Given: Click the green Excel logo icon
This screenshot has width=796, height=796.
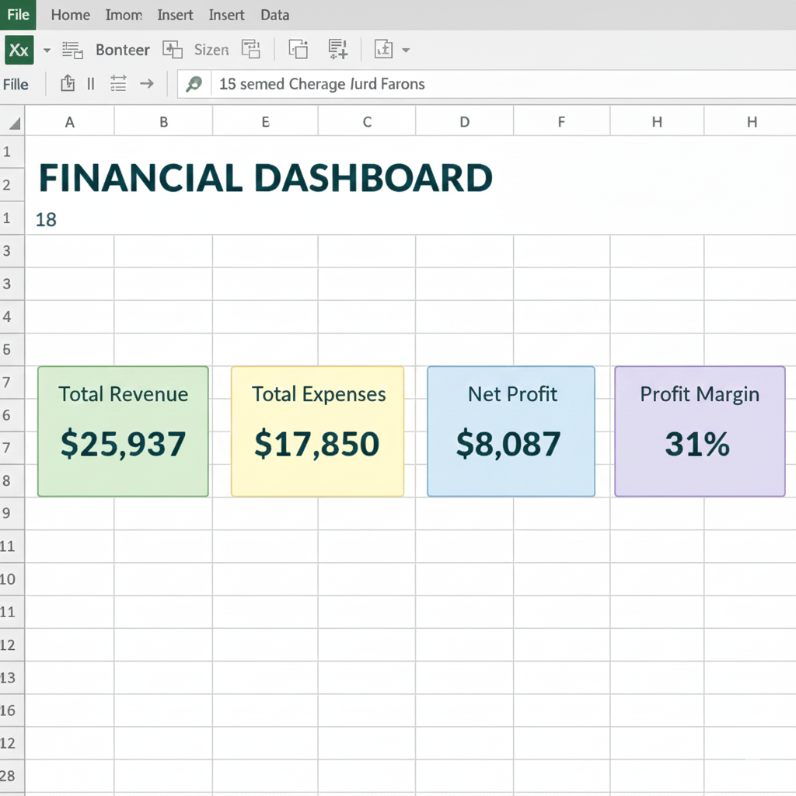Looking at the screenshot, I should click(x=19, y=51).
